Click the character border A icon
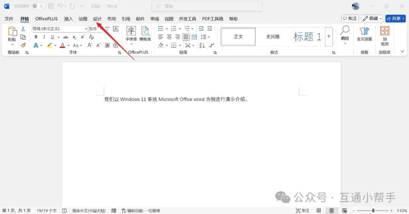 (x=116, y=29)
